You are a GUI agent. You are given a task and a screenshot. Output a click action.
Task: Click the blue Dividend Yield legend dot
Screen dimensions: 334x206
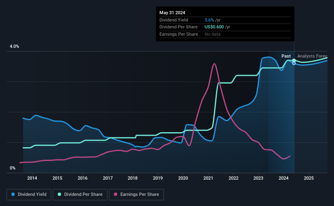[x=13, y=194]
